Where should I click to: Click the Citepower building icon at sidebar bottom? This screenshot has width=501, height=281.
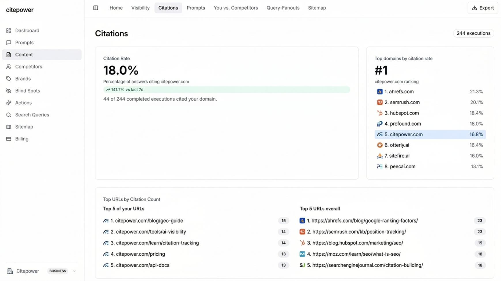tap(10, 271)
